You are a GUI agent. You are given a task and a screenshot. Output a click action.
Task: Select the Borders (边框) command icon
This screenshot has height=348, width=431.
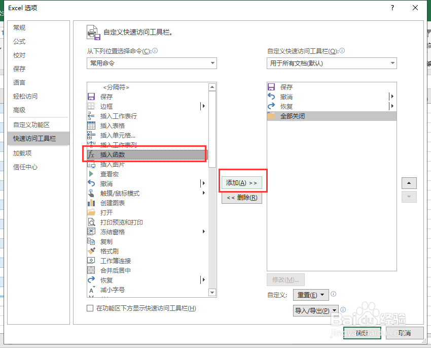click(91, 106)
